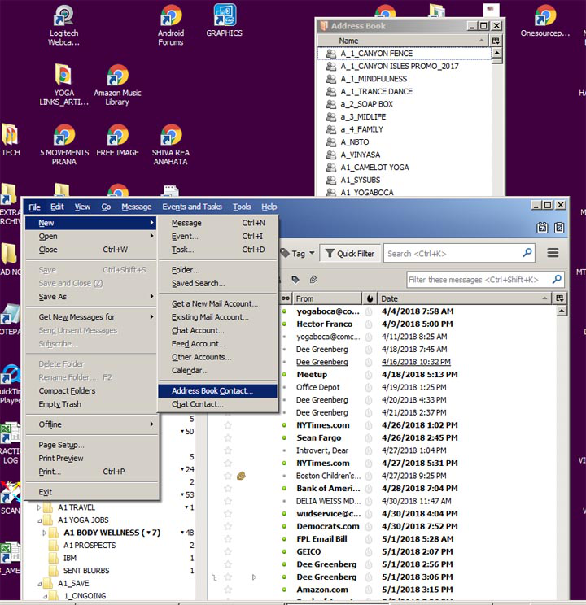
Task: Collapse the A1_SAVE folder
Action: (39, 583)
